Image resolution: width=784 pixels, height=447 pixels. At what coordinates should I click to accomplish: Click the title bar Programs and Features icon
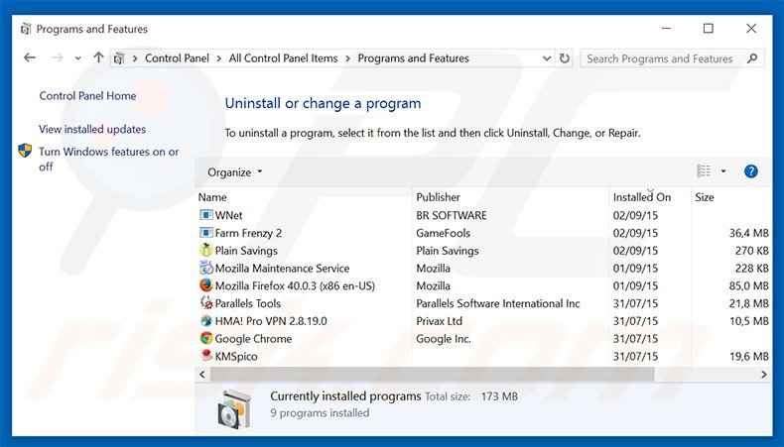coord(26,29)
